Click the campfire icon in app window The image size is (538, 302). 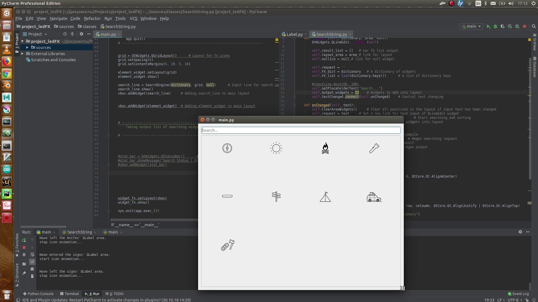point(325,148)
